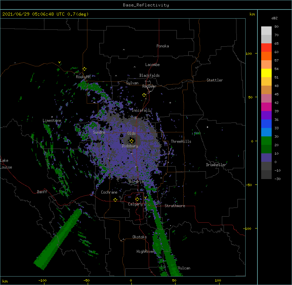Click the Blackfalds city label
Viewport: 292px width, 285px height.
click(x=149, y=75)
